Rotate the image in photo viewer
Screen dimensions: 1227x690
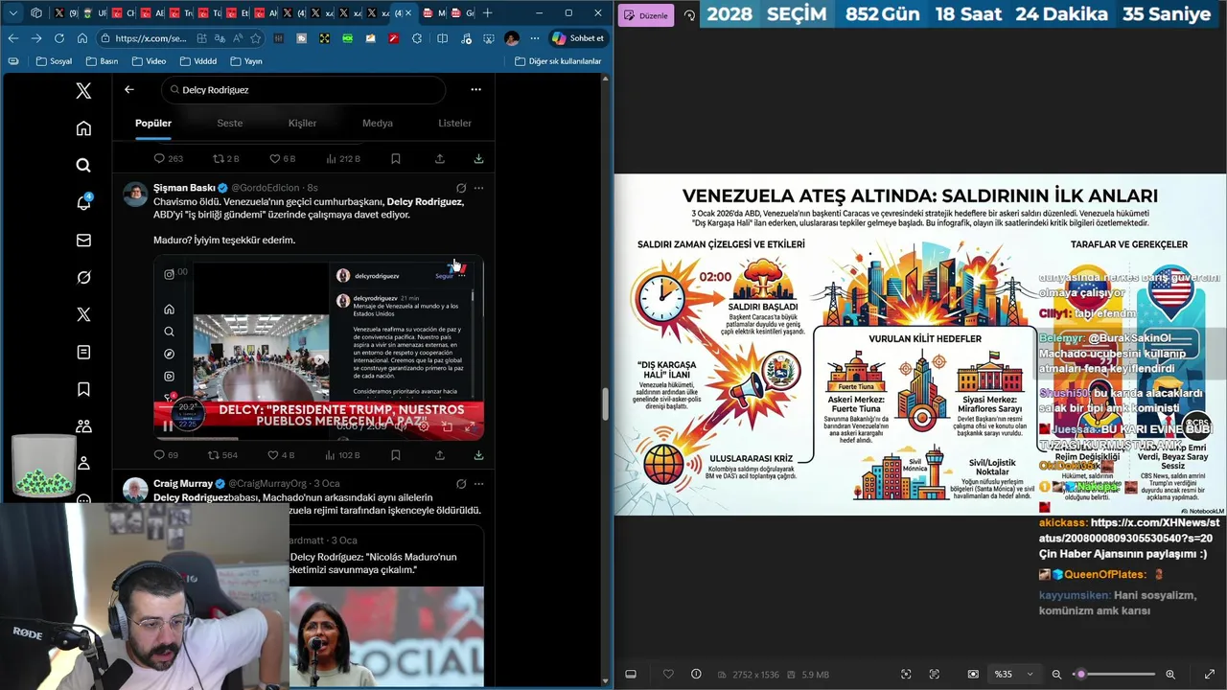pyautogui.click(x=689, y=15)
